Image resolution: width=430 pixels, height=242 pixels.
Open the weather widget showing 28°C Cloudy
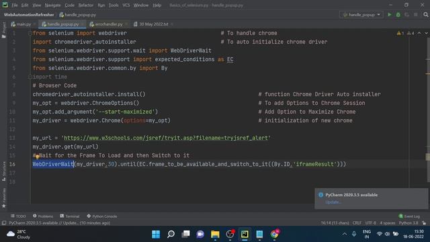18,234
